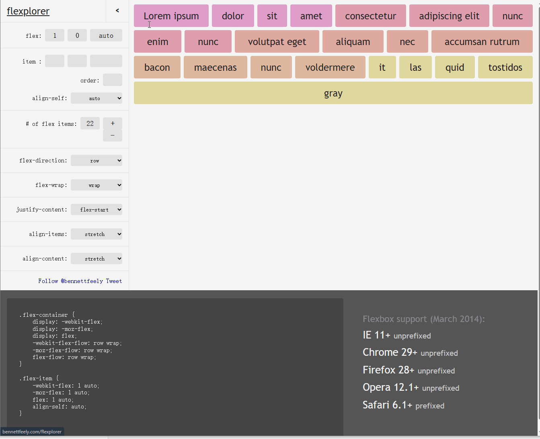This screenshot has width=540, height=439.
Task: Click the order input field
Action: pos(113,80)
